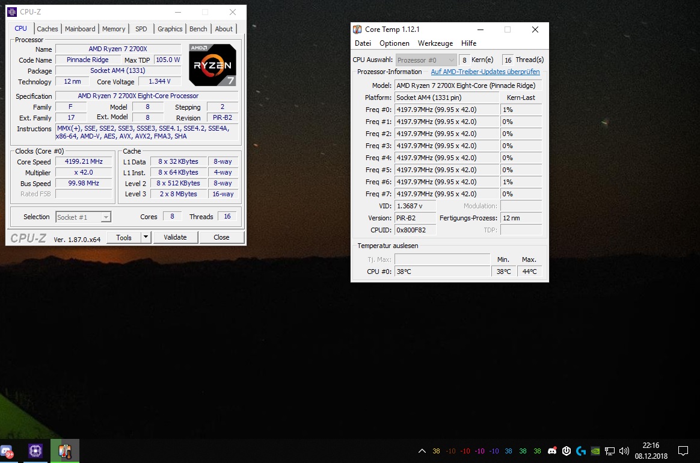The width and height of the screenshot is (700, 463).
Task: Click the magenta -10 tray temperature icon
Action: pyautogui.click(x=479, y=451)
